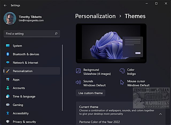
Task: Open Sounds Windows Default setting
Action: point(91,83)
